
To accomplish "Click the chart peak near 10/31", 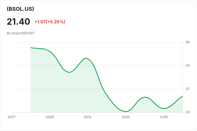I will click(x=86, y=58).
